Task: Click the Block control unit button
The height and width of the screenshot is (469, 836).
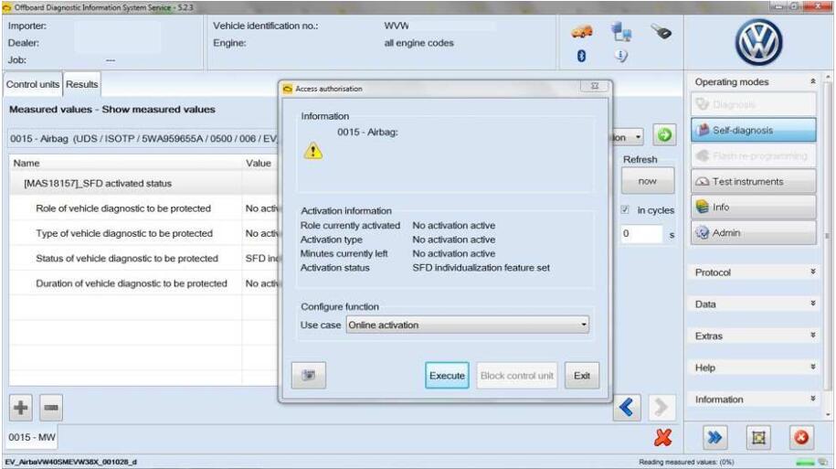Action: point(516,375)
